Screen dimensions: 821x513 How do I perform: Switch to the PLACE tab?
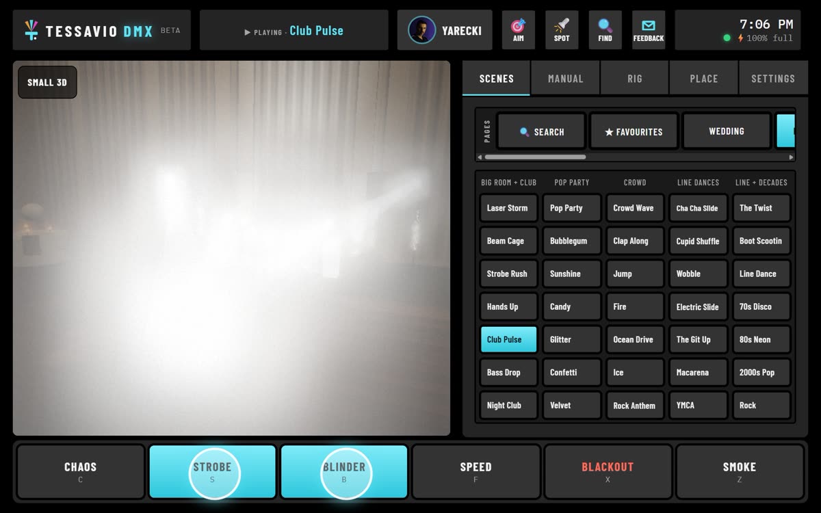pos(704,78)
